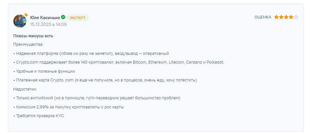Open Юля Касинько's profile avatar
This screenshot has height=134, width=311.
pyautogui.click(x=20, y=21)
